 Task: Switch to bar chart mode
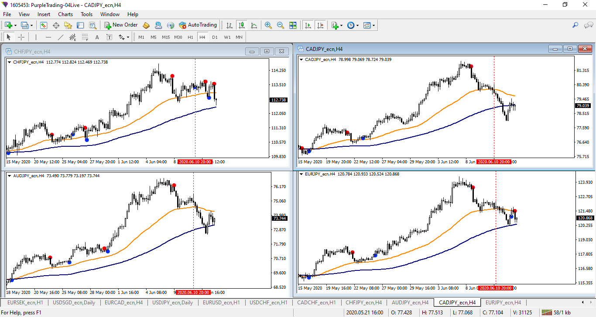tap(229, 25)
